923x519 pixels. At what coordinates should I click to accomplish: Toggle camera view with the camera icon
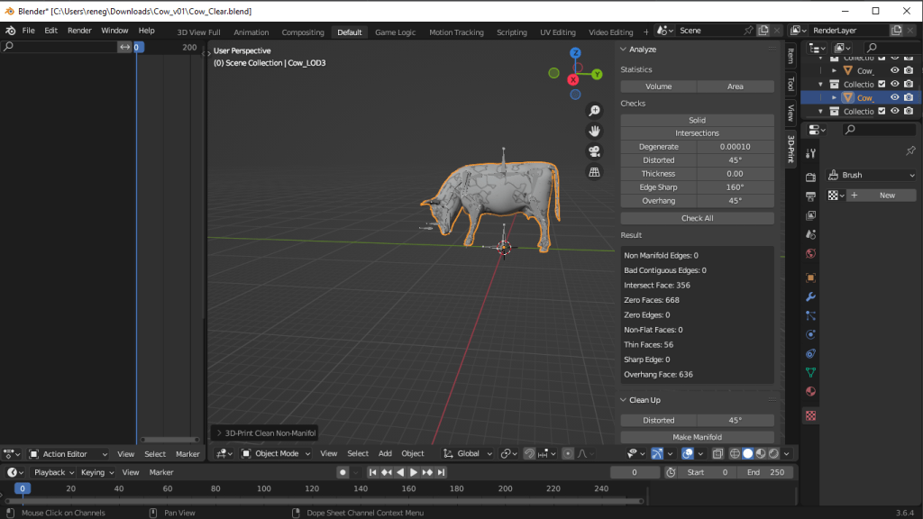(x=594, y=151)
